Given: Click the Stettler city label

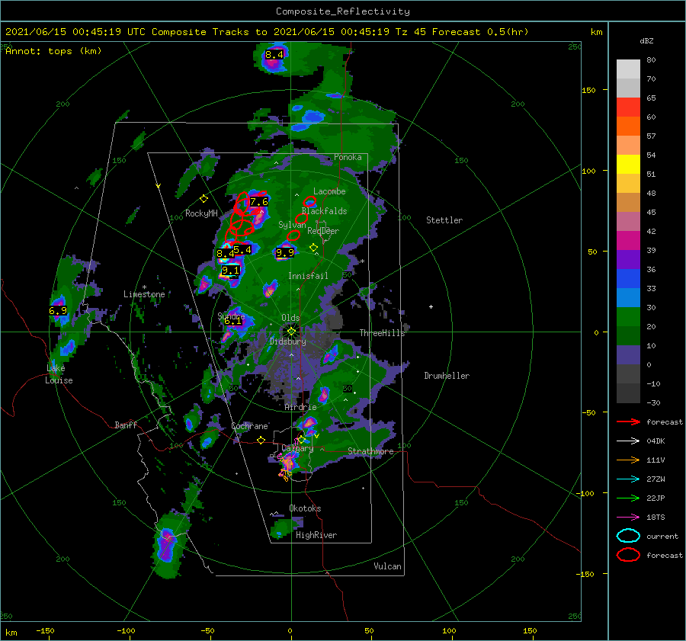Looking at the screenshot, I should pos(444,220).
